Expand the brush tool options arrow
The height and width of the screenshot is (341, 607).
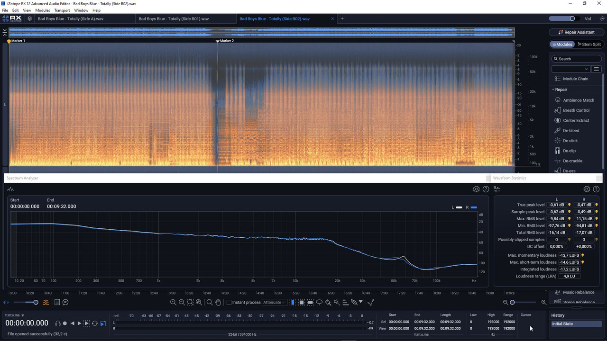[360, 302]
